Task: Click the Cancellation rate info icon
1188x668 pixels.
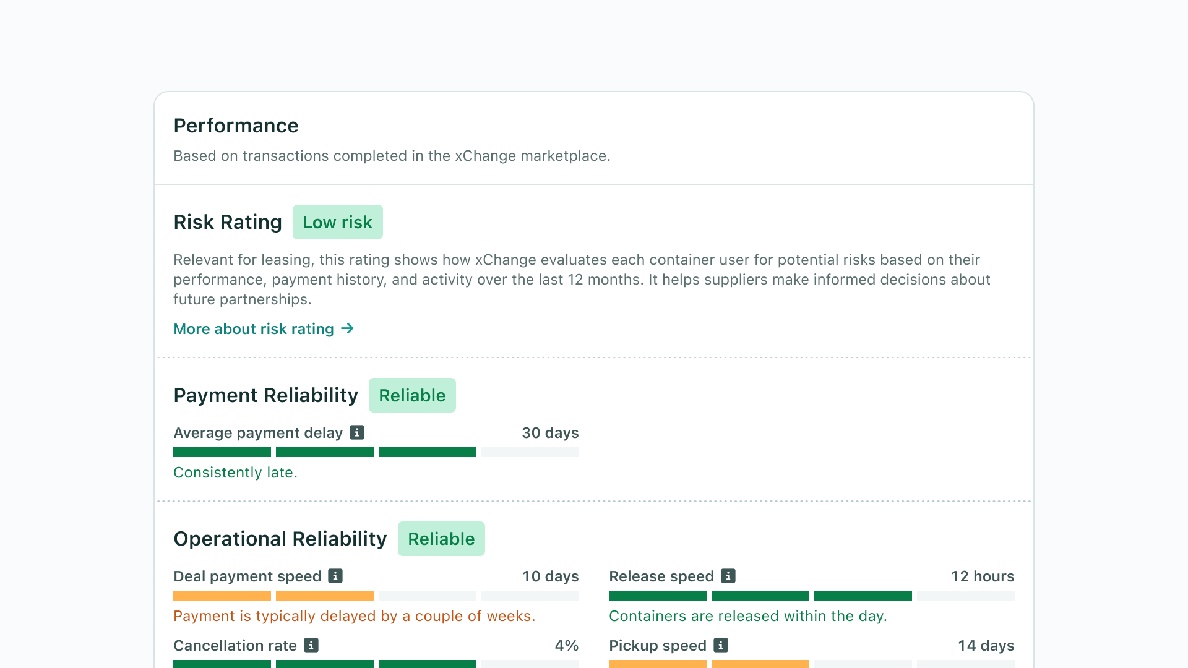Action: click(x=310, y=645)
